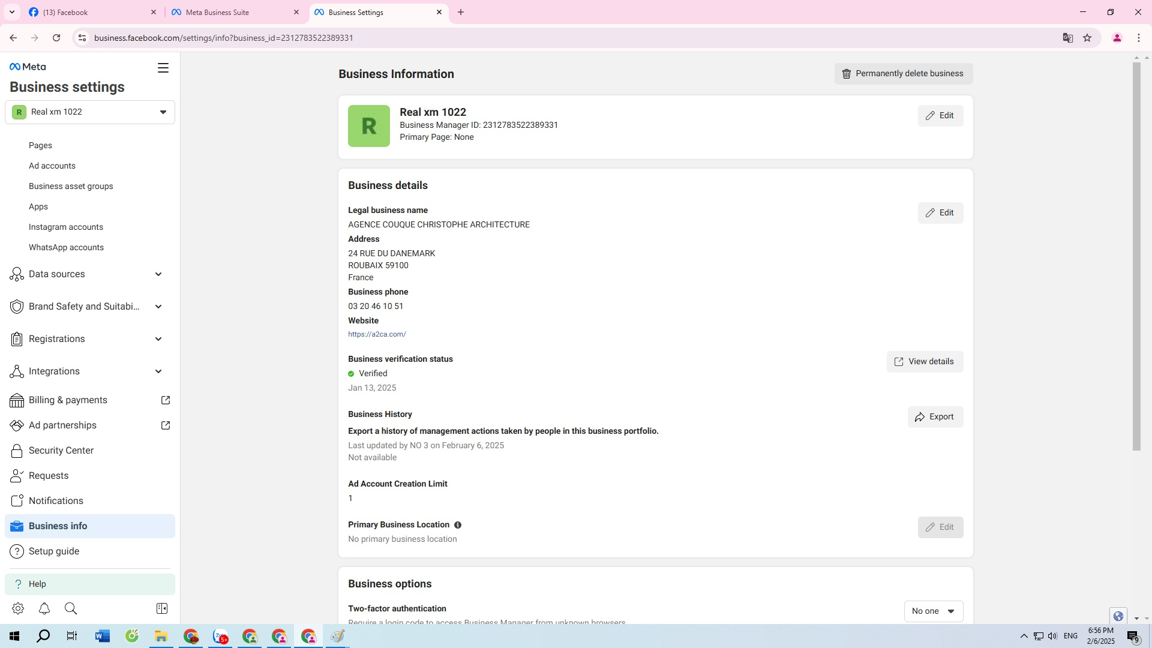
Task: Expand the Integrations section
Action: tap(90, 371)
